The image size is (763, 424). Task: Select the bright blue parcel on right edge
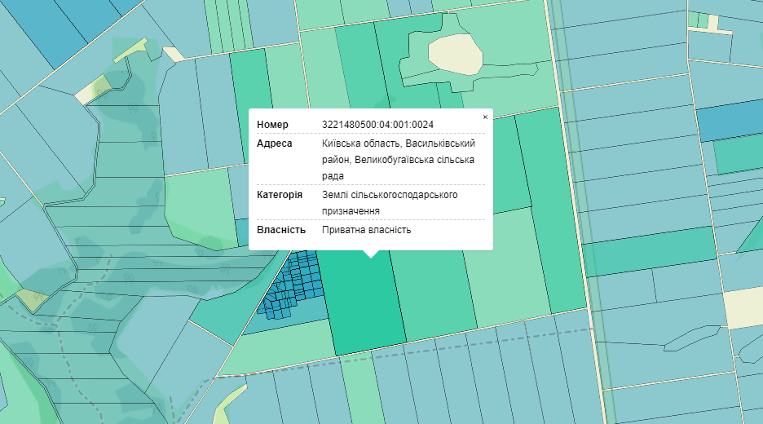click(728, 121)
